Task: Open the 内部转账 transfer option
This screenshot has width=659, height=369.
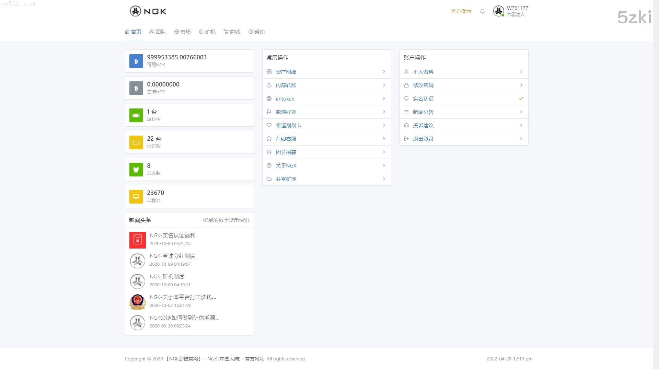Action: click(x=286, y=85)
